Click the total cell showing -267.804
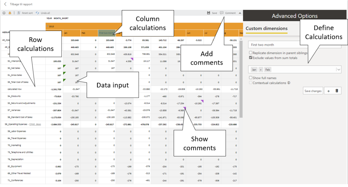The height and width of the screenshot is (187, 348). (x=54, y=110)
